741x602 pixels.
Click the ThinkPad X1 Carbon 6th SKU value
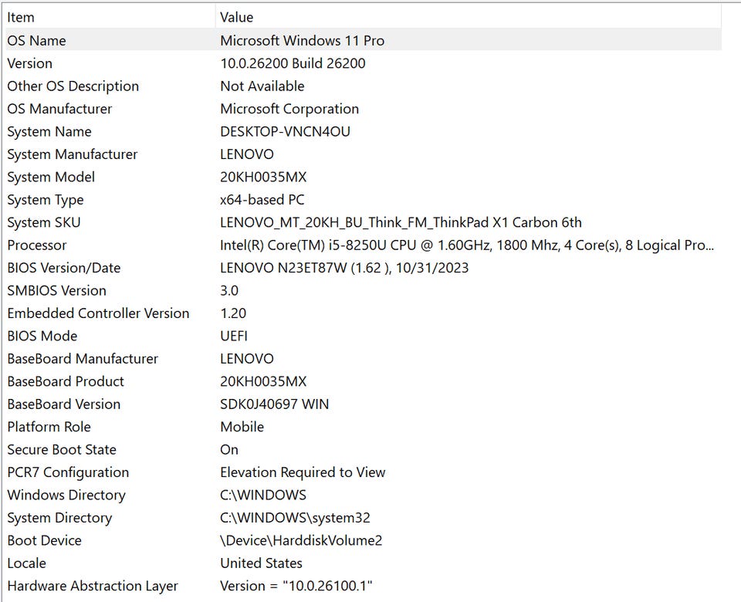pos(401,222)
